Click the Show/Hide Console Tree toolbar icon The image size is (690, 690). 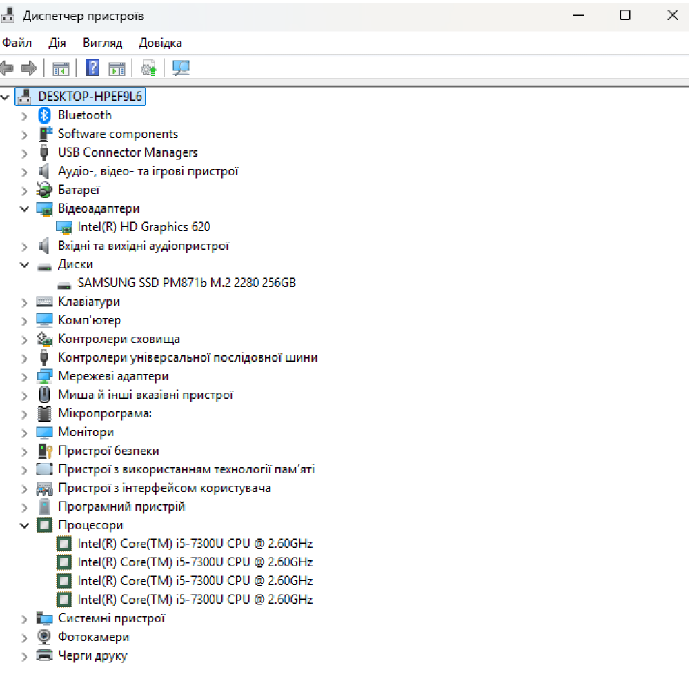coord(61,68)
